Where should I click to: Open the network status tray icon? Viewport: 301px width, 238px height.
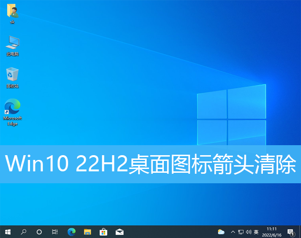[x=241, y=232]
